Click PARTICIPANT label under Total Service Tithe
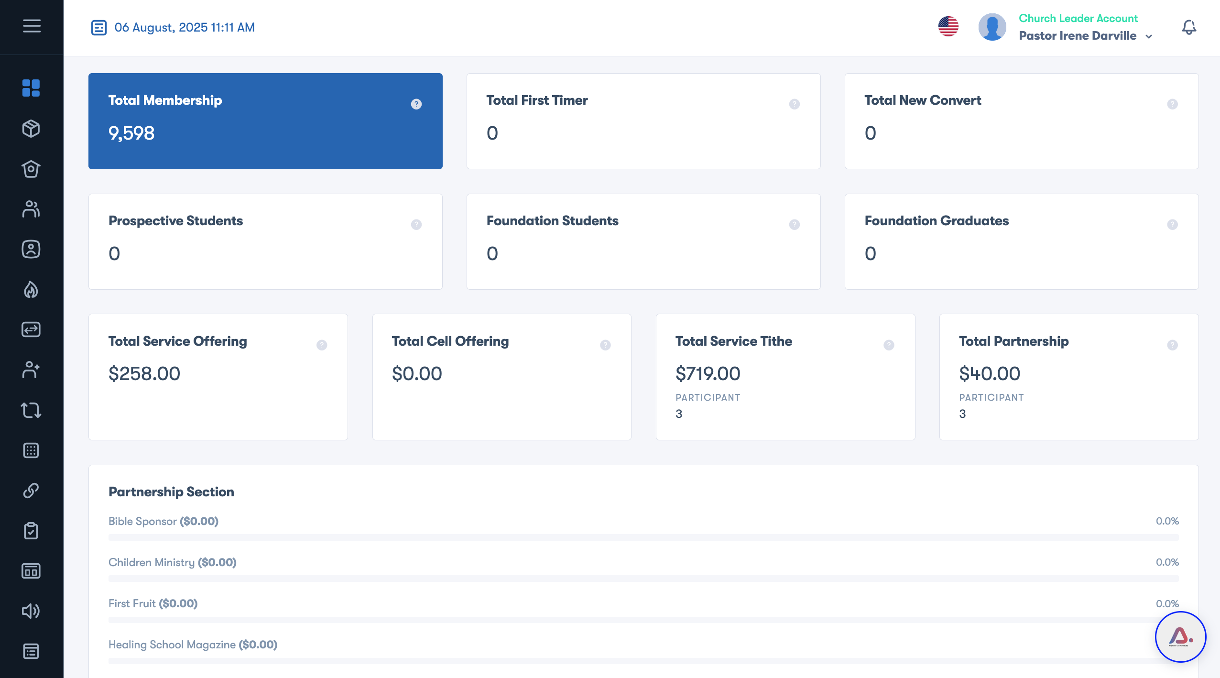Image resolution: width=1220 pixels, height=678 pixels. [708, 398]
